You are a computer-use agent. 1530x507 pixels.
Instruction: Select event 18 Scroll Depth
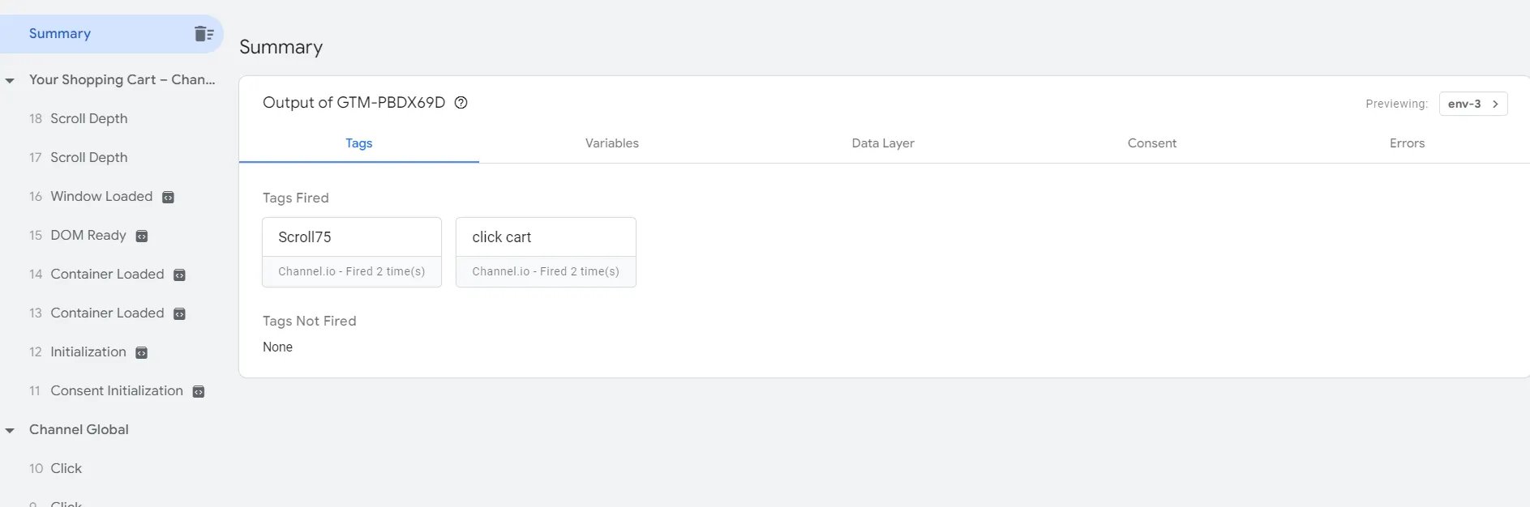click(x=88, y=119)
